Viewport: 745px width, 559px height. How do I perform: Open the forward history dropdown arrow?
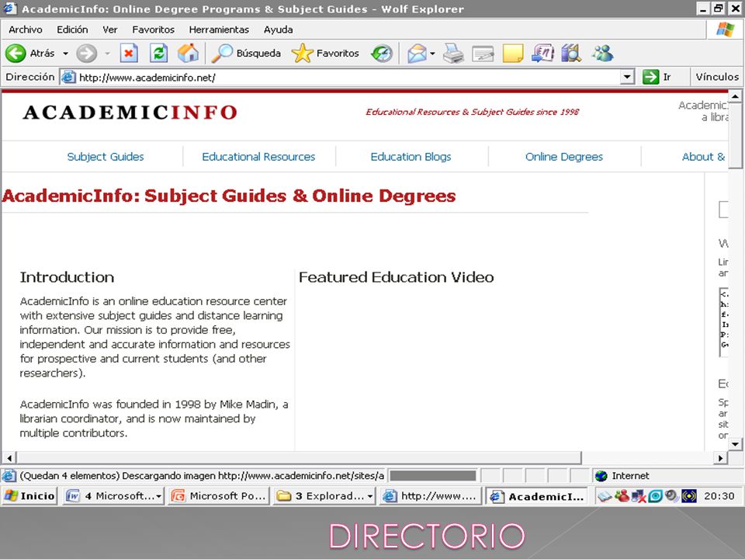(x=107, y=54)
